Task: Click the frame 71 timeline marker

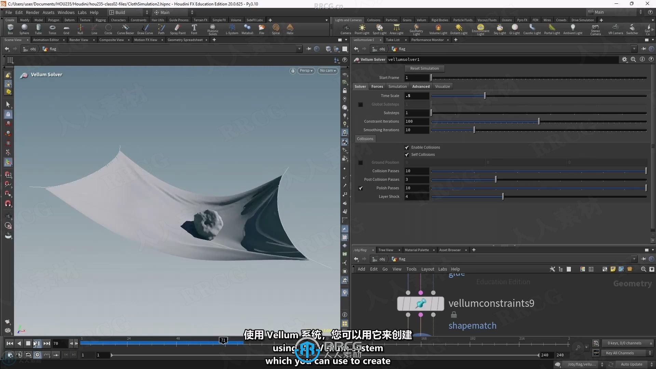Action: pyautogui.click(x=223, y=340)
